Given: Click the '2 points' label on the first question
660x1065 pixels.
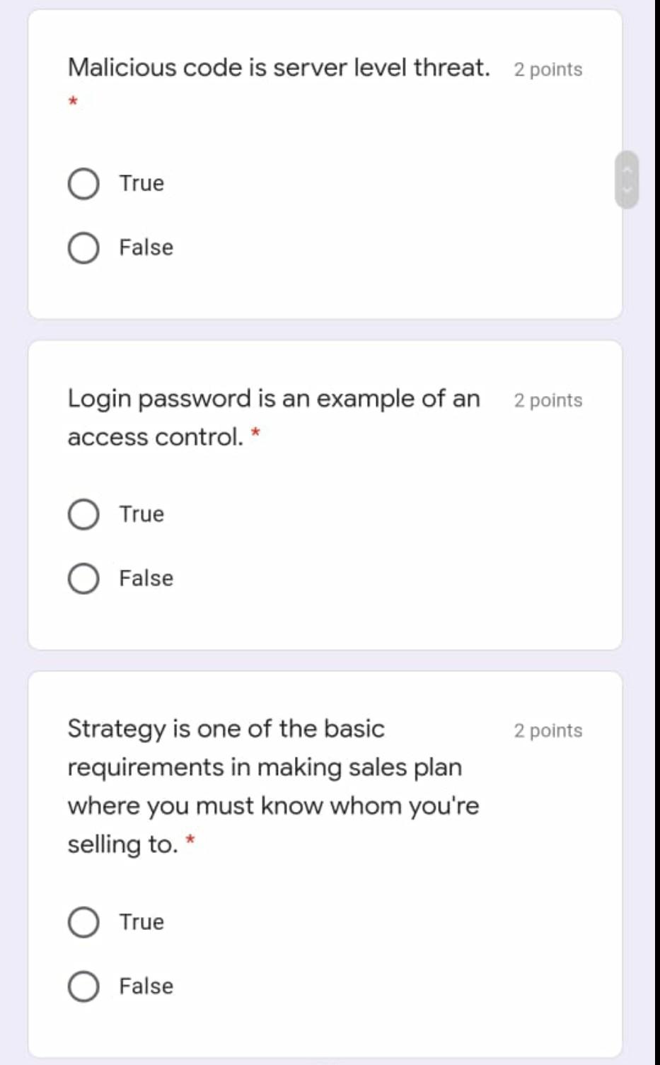Looking at the screenshot, I should (x=548, y=69).
